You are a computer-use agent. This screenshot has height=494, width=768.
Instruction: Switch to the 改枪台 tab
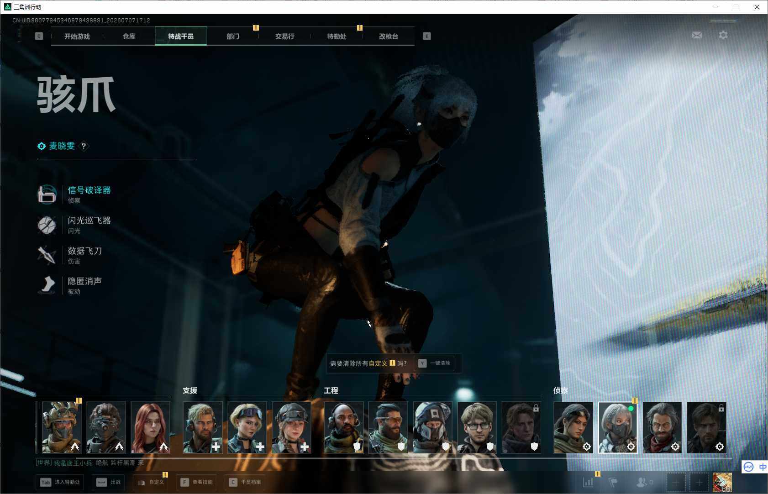coord(389,36)
